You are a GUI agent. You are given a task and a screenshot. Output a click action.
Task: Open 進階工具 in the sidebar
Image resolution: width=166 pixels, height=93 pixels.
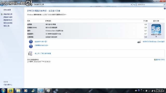pyautogui.click(x=6, y=26)
